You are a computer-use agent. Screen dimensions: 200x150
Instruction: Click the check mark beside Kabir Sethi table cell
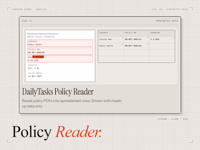pos(122,44)
